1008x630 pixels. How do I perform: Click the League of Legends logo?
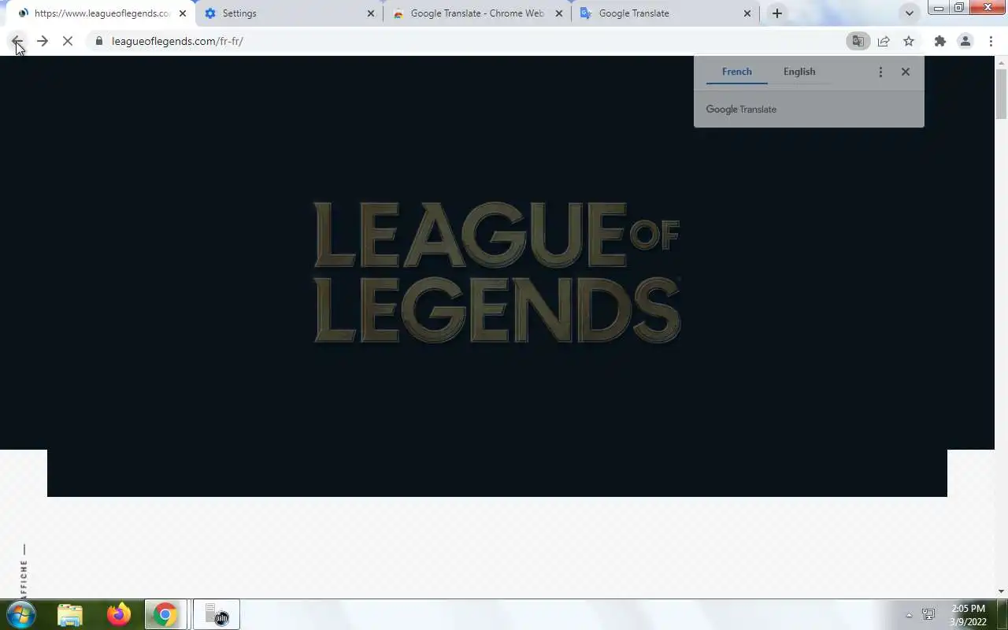pyautogui.click(x=497, y=272)
